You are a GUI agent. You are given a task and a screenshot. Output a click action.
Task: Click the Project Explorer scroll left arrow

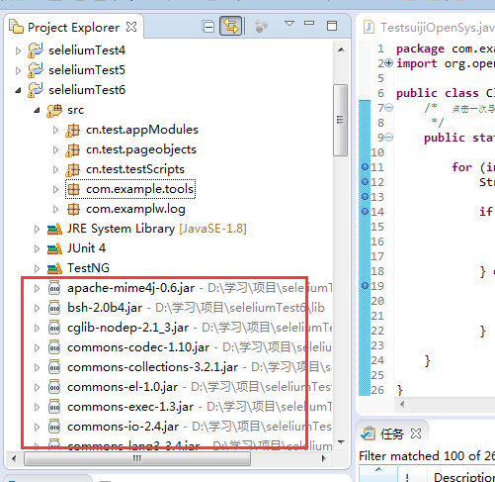click(x=14, y=458)
